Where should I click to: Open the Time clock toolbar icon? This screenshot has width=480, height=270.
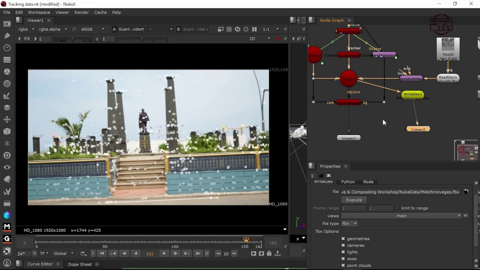coord(7,48)
